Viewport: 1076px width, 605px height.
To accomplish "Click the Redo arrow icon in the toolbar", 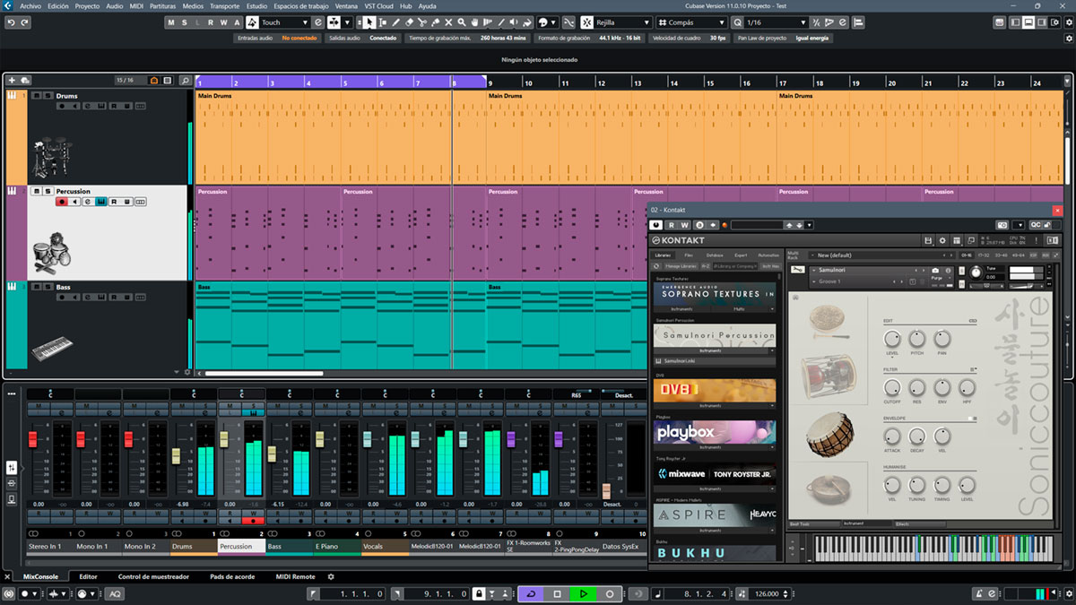I will click(x=25, y=22).
